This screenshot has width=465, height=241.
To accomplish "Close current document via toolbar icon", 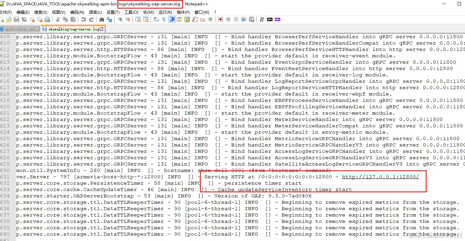I will point(32,19).
